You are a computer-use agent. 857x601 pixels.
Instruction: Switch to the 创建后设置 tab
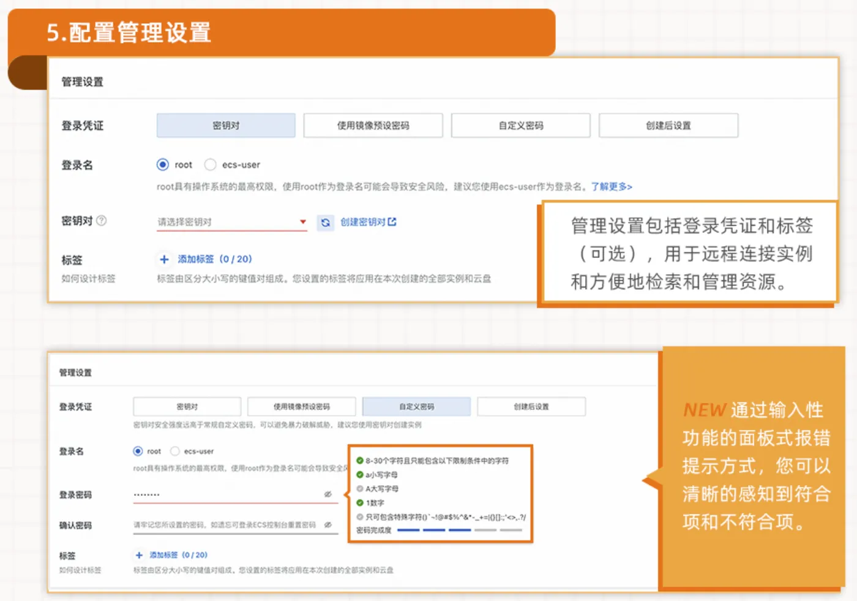[668, 125]
